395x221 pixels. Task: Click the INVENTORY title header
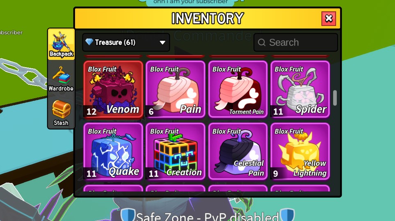click(208, 18)
